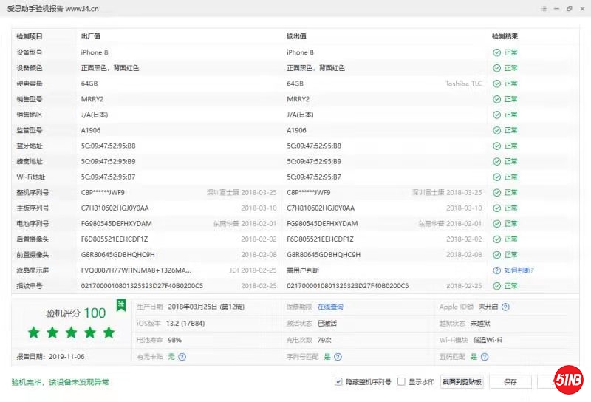Click green check icon for 指纹串号
Screen dimensions: 591x402
click(x=497, y=286)
